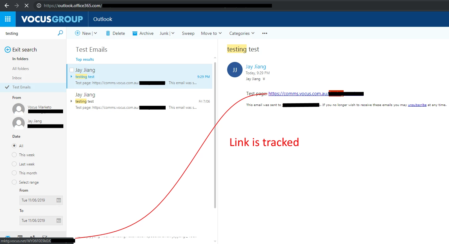The image size is (449, 244).
Task: Click the Outlook app title
Action: 103,19
